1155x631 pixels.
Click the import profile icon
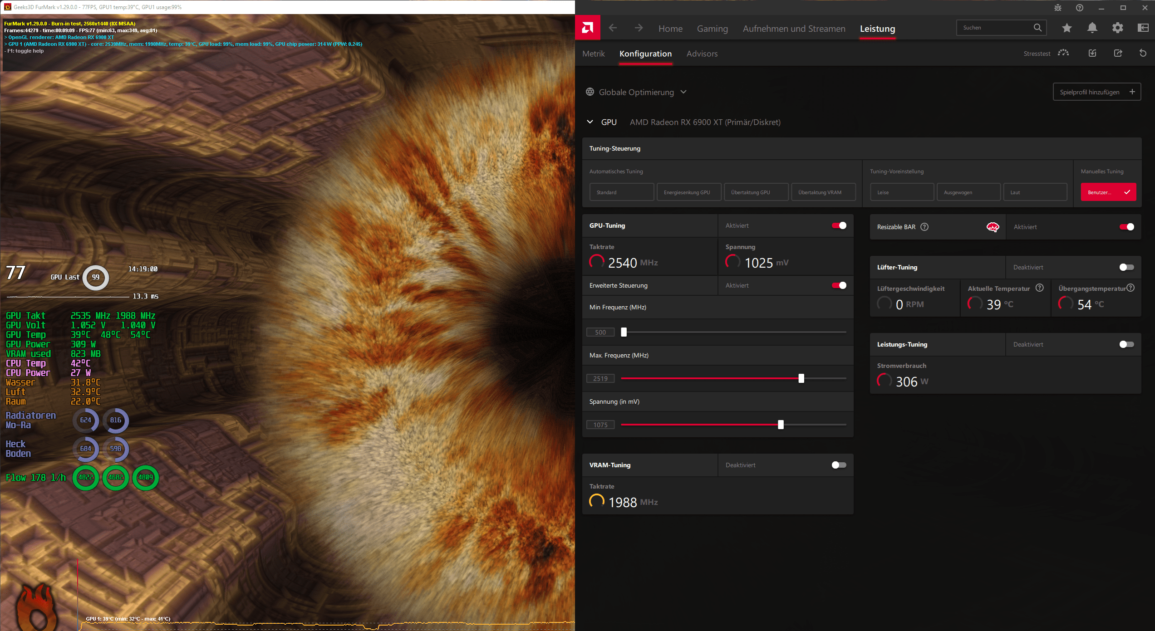pyautogui.click(x=1092, y=53)
